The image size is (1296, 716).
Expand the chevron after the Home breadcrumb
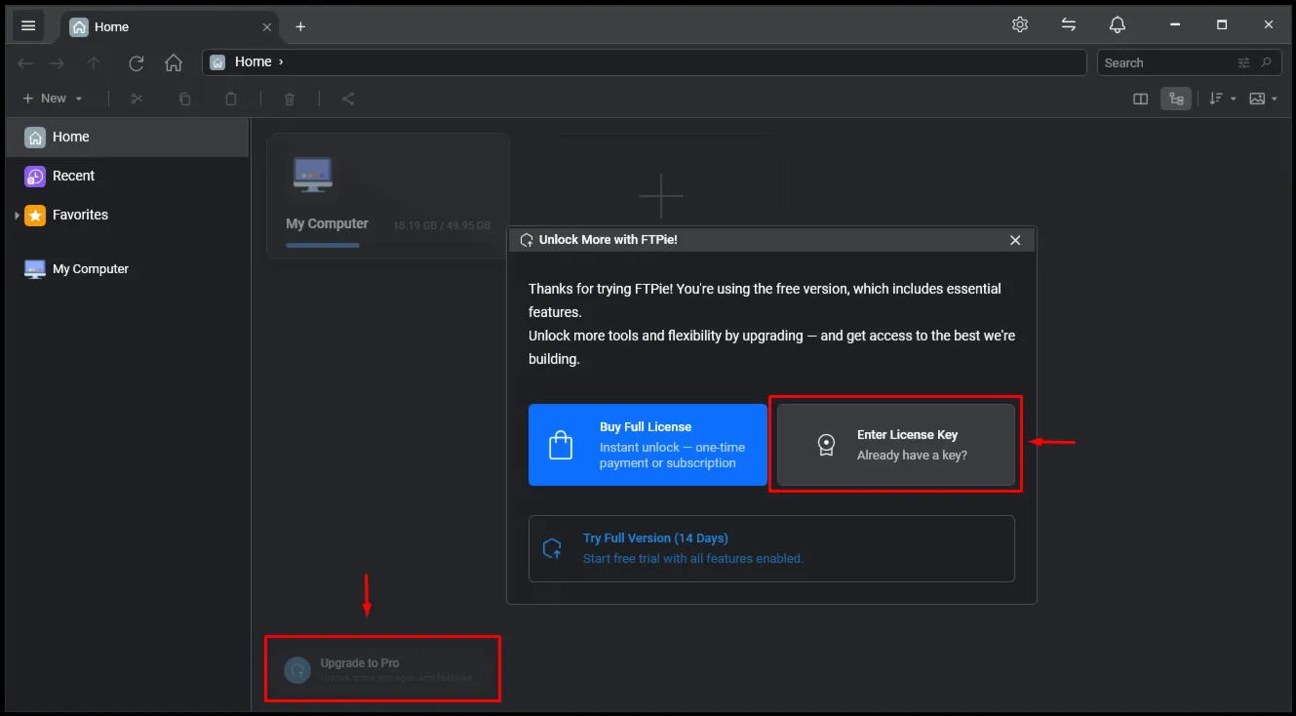pos(281,62)
